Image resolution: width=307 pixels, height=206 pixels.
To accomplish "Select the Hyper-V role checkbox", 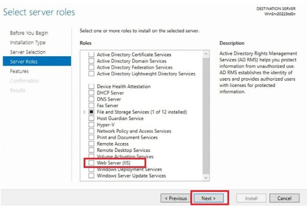I will pyautogui.click(x=92, y=125).
